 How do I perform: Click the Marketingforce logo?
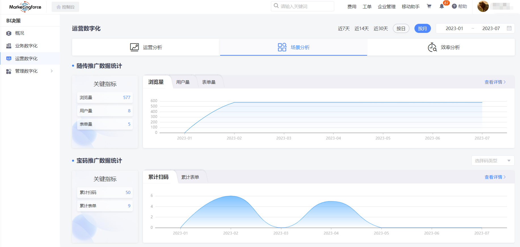click(x=25, y=7)
